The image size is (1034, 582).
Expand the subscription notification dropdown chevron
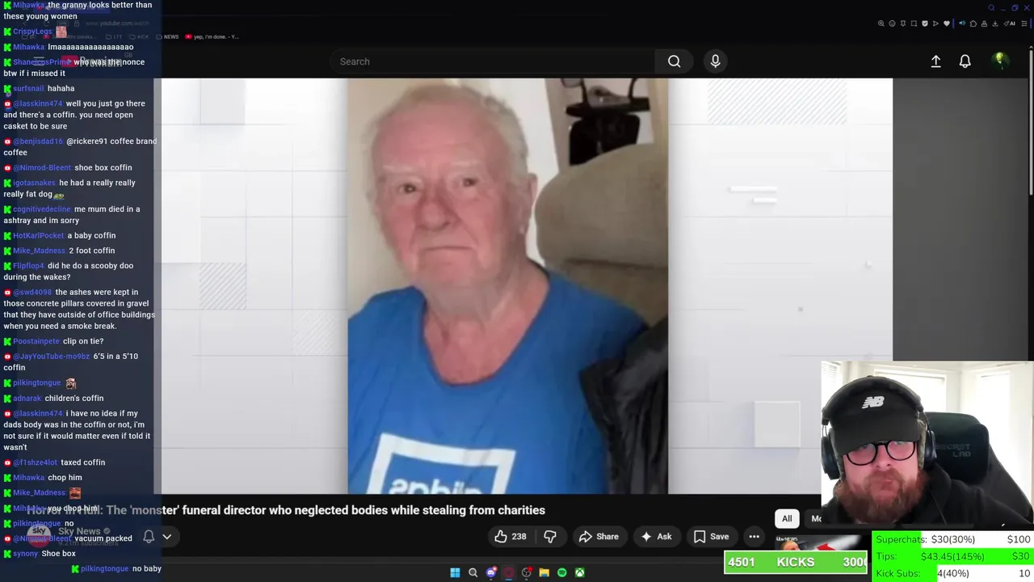tap(167, 536)
